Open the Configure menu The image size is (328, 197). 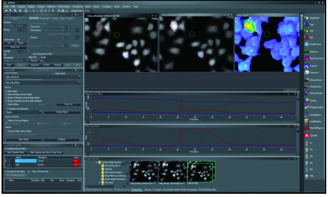[107, 6]
